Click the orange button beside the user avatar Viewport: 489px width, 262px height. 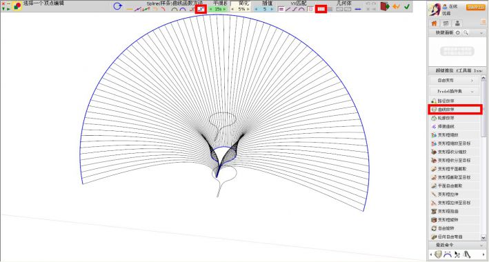click(x=476, y=7)
